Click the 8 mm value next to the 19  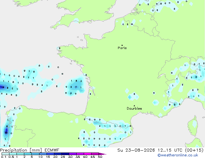coord(7,88)
